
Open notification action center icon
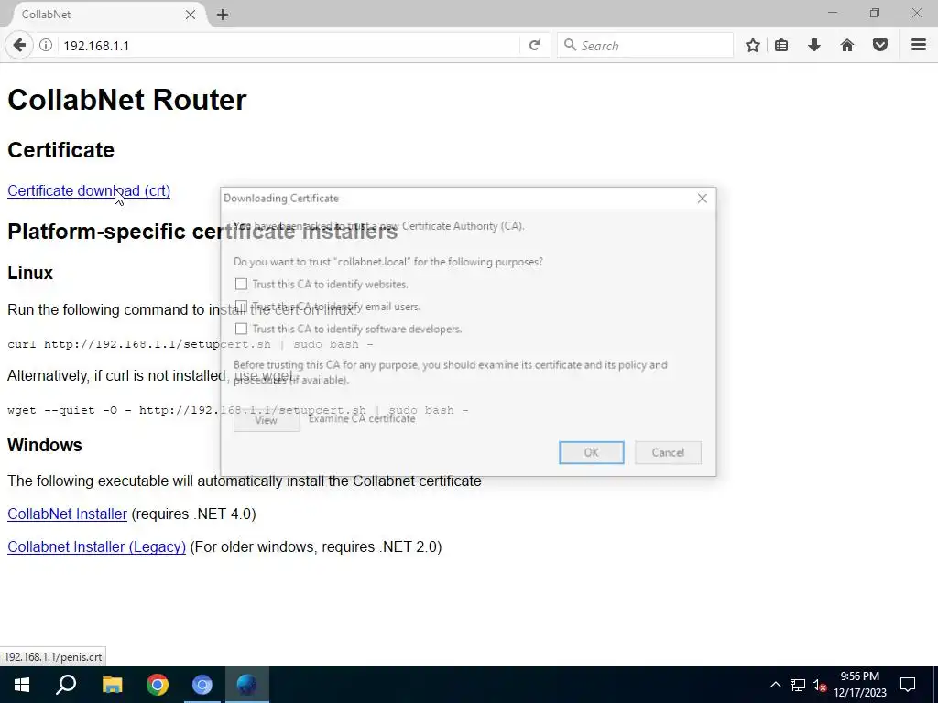click(x=908, y=685)
